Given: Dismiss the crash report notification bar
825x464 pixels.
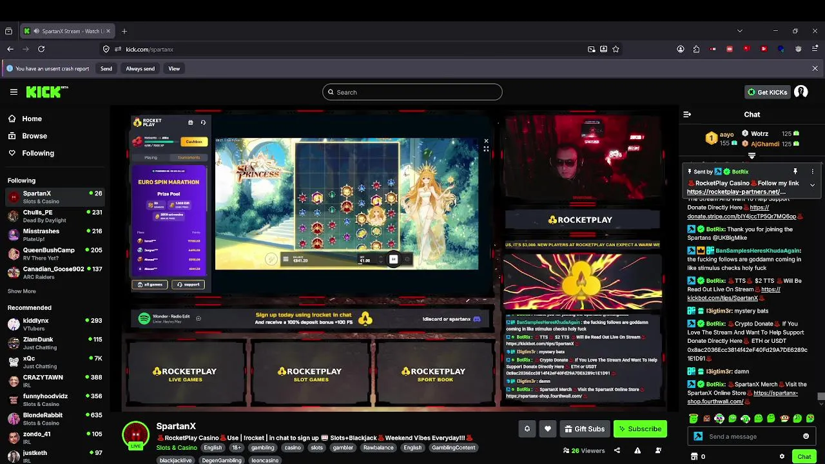Looking at the screenshot, I should (x=815, y=68).
